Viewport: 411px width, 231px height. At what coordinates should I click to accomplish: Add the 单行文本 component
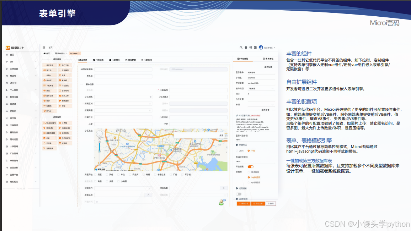click(49, 65)
